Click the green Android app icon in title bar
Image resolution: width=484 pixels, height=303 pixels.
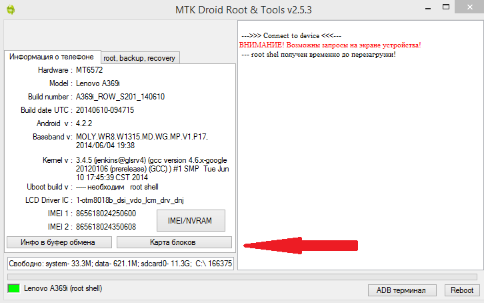pyautogui.click(x=11, y=9)
